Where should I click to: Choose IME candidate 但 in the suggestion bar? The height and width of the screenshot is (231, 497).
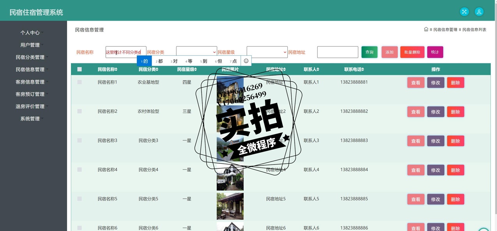coord(218,61)
